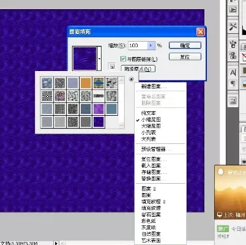Select the rainbow tie-dye pattern thumbnail
Image resolution: width=246 pixels, height=245 pixels.
(99, 83)
